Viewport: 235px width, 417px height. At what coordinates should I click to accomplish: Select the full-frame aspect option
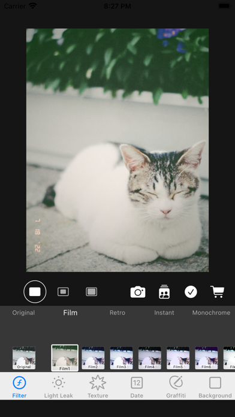point(35,292)
